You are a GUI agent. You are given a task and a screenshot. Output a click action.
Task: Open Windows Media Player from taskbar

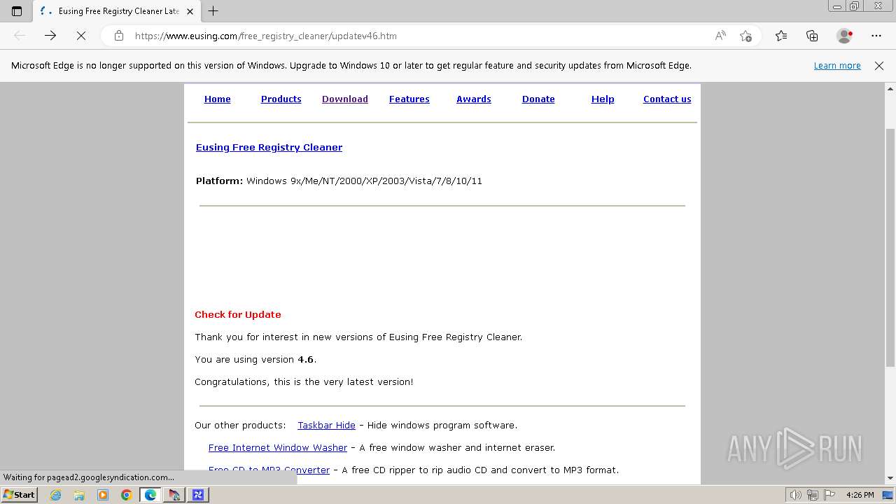103,495
